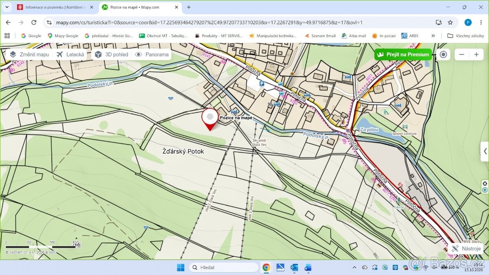
Task: Open Manipulační technika bookmark
Action: [273, 36]
